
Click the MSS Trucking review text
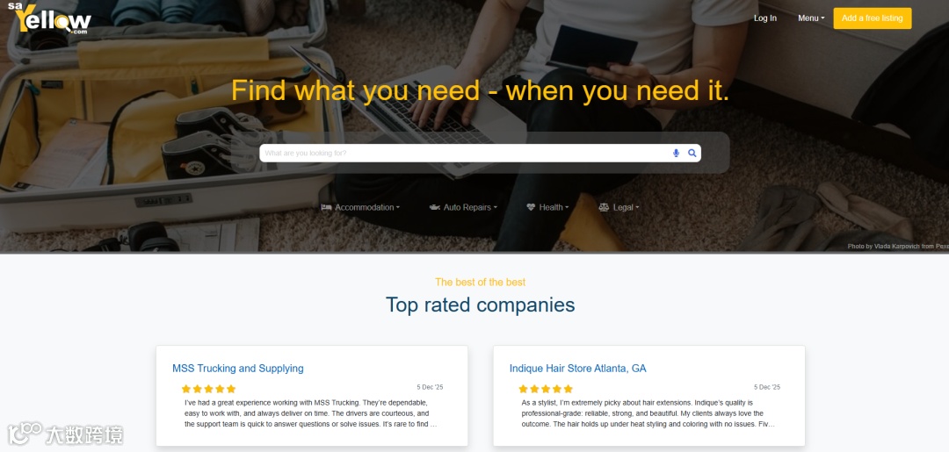tap(310, 413)
